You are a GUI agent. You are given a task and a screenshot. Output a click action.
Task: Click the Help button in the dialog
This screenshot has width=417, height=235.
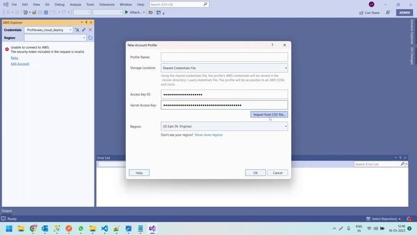139,173
